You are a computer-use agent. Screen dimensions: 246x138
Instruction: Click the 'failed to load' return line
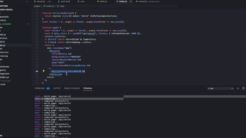point(70,39)
